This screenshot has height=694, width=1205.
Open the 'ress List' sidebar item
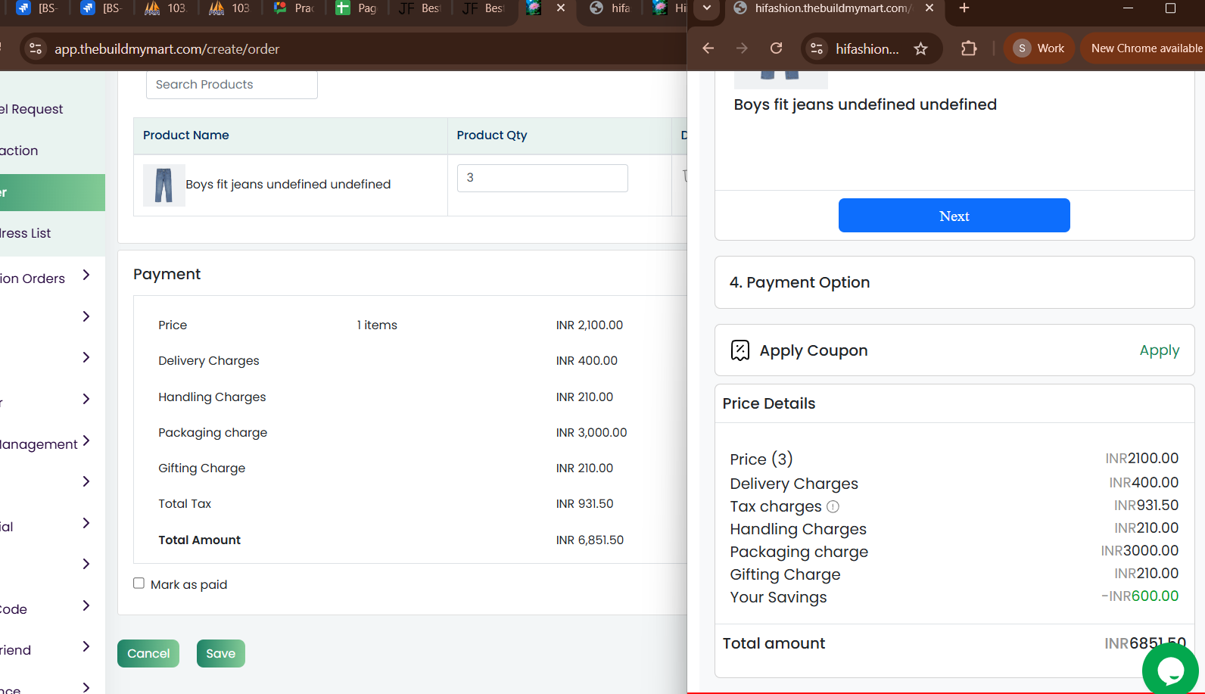pos(26,233)
